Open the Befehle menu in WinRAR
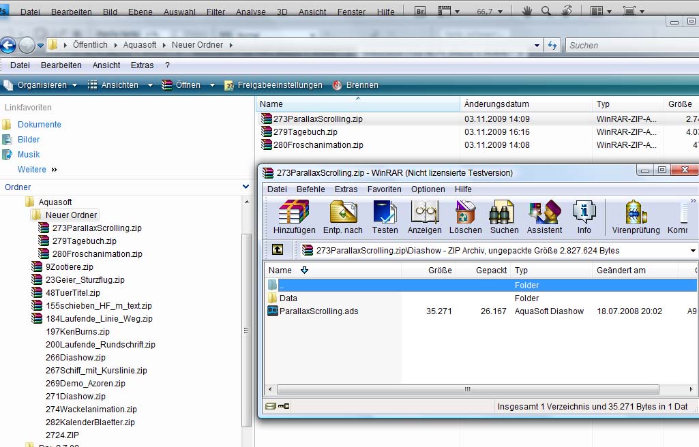Screen dimensions: 699x447 310,189
